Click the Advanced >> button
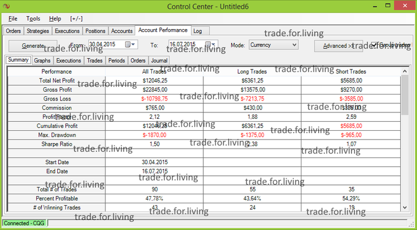Screen dimensions: 417x230 coord(338,46)
